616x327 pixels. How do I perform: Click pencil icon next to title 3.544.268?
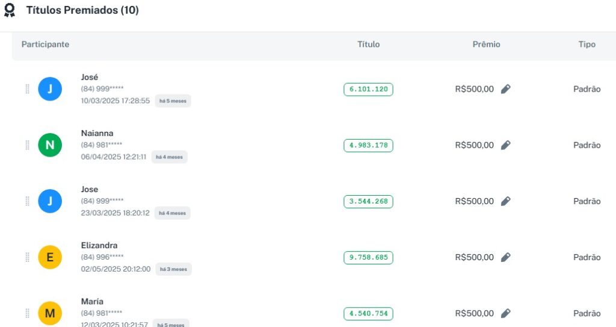505,201
